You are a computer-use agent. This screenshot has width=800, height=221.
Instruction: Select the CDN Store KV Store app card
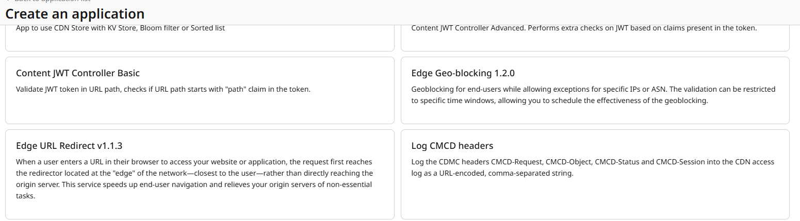[x=200, y=40]
